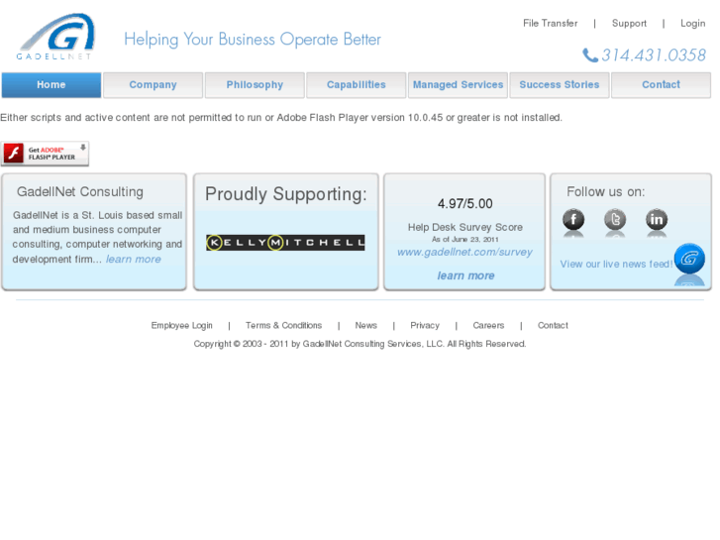This screenshot has height=540, width=720.
Task: Click learn more under Help Desk Survey Score
Action: click(x=465, y=275)
